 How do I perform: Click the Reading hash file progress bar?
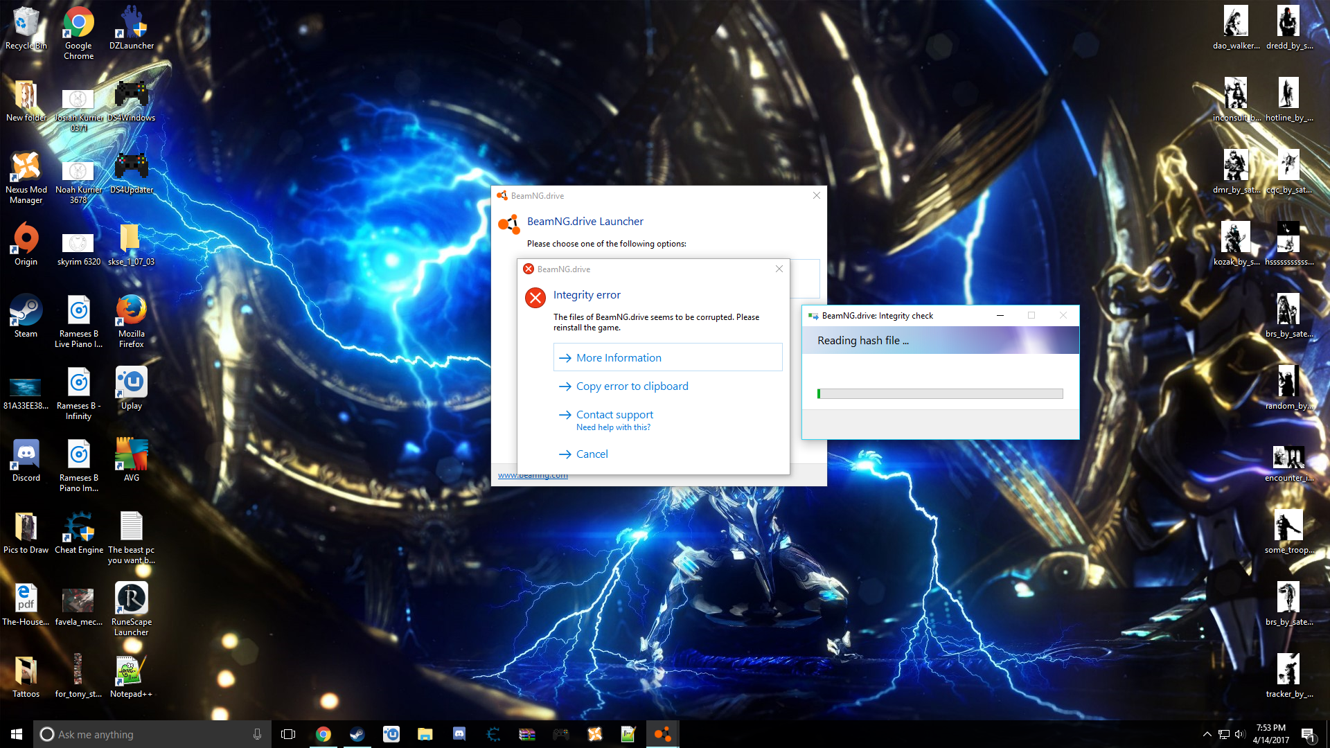point(940,393)
